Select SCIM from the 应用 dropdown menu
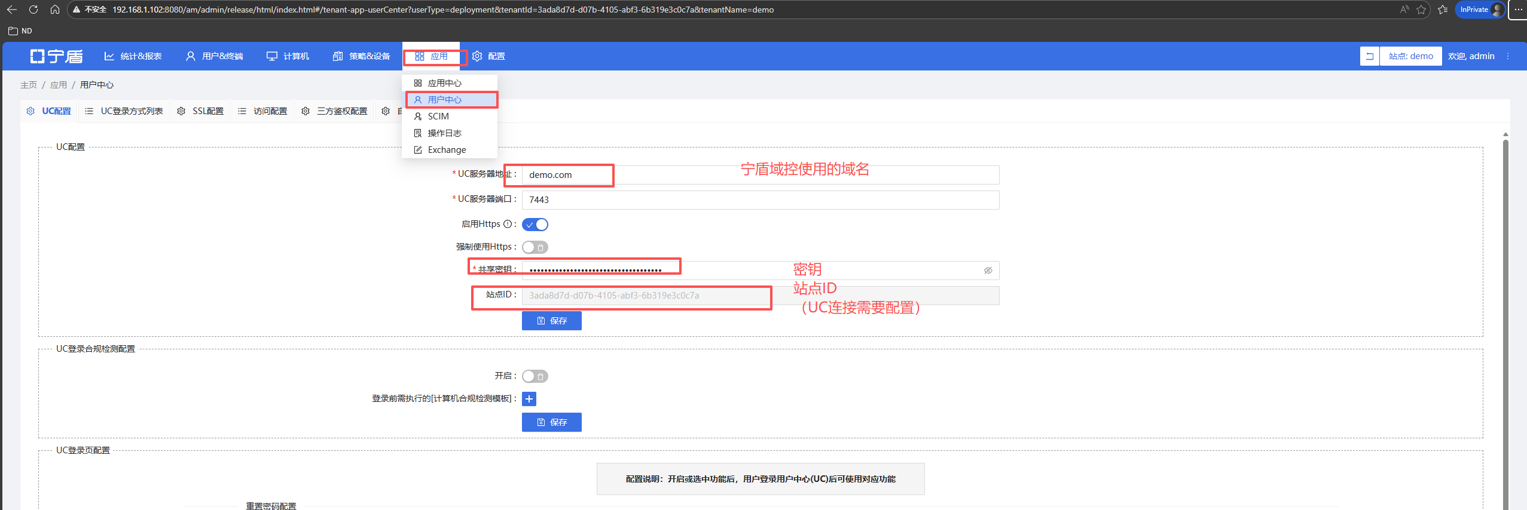The width and height of the screenshot is (1527, 510). point(438,116)
